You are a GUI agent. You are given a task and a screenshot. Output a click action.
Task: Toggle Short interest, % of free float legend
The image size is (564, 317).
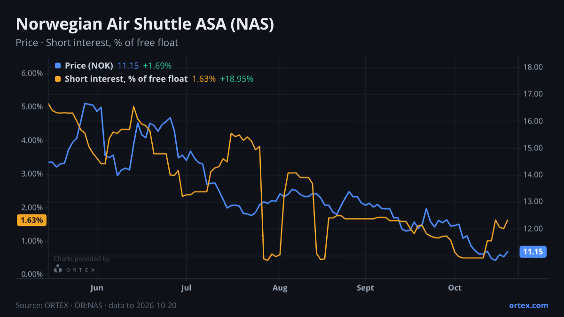(126, 79)
